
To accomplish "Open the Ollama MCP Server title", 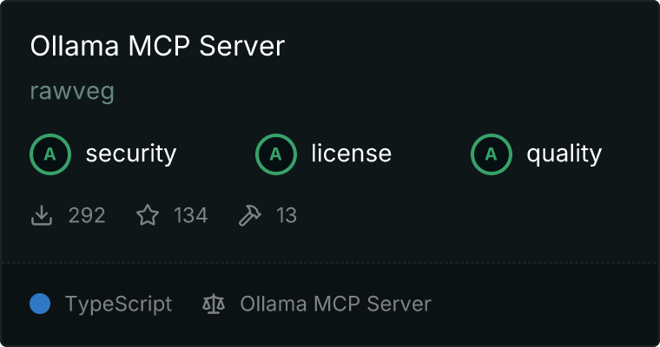I will [x=157, y=45].
